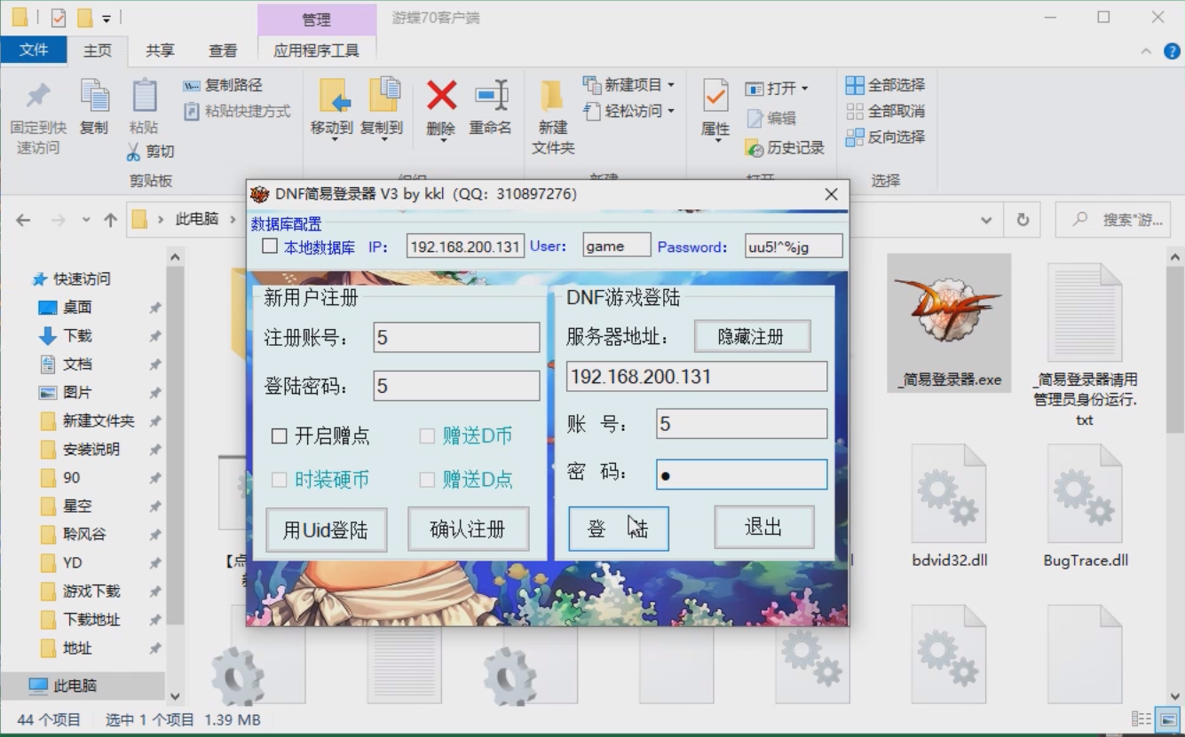
Task: Open the 应用程序工具 tab
Action: tap(317, 51)
